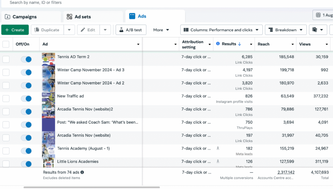Expand the Breakdown dropdown
Image resolution: width=333 pixels, height=189 pixels.
[x=286, y=30]
